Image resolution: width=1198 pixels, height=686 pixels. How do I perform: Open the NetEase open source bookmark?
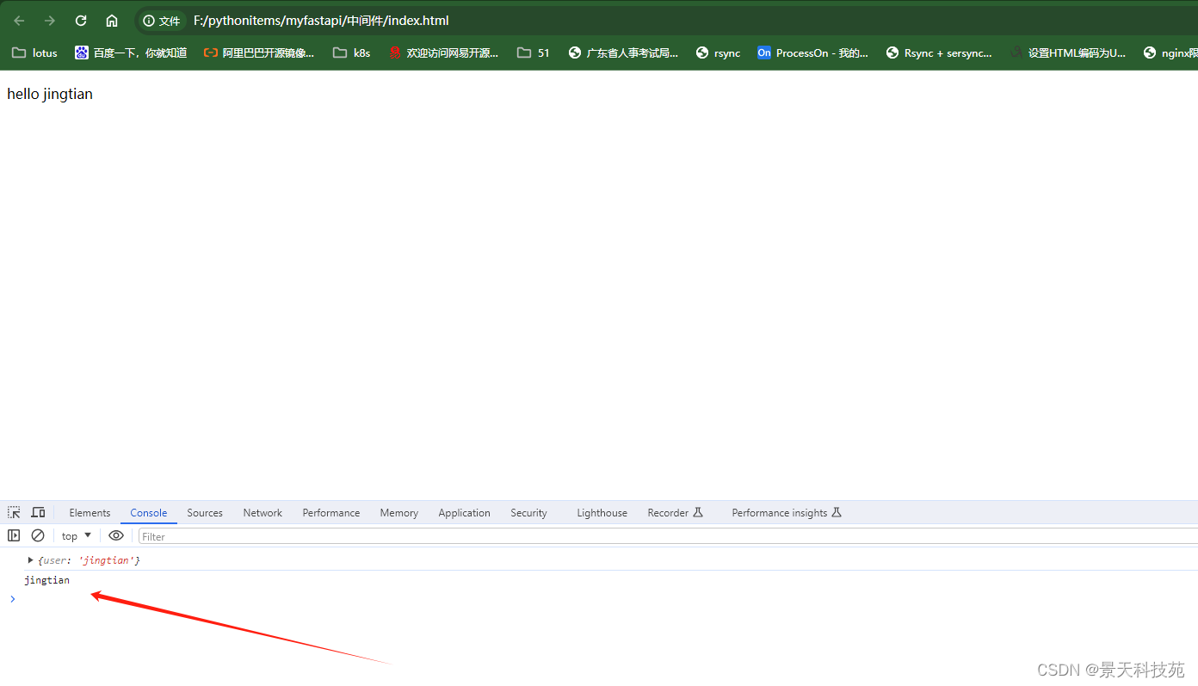(443, 53)
